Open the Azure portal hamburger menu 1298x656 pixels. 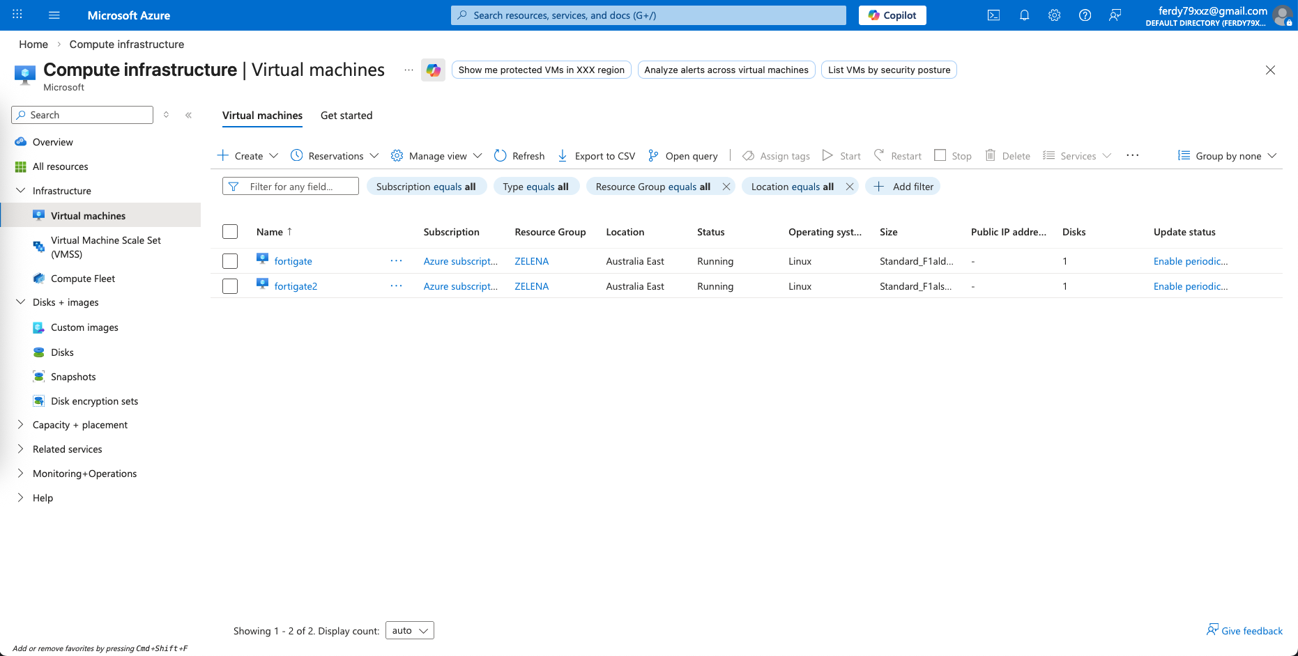[x=54, y=15]
